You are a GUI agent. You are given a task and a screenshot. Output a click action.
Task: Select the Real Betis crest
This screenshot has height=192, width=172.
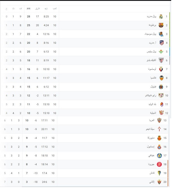point(161,52)
